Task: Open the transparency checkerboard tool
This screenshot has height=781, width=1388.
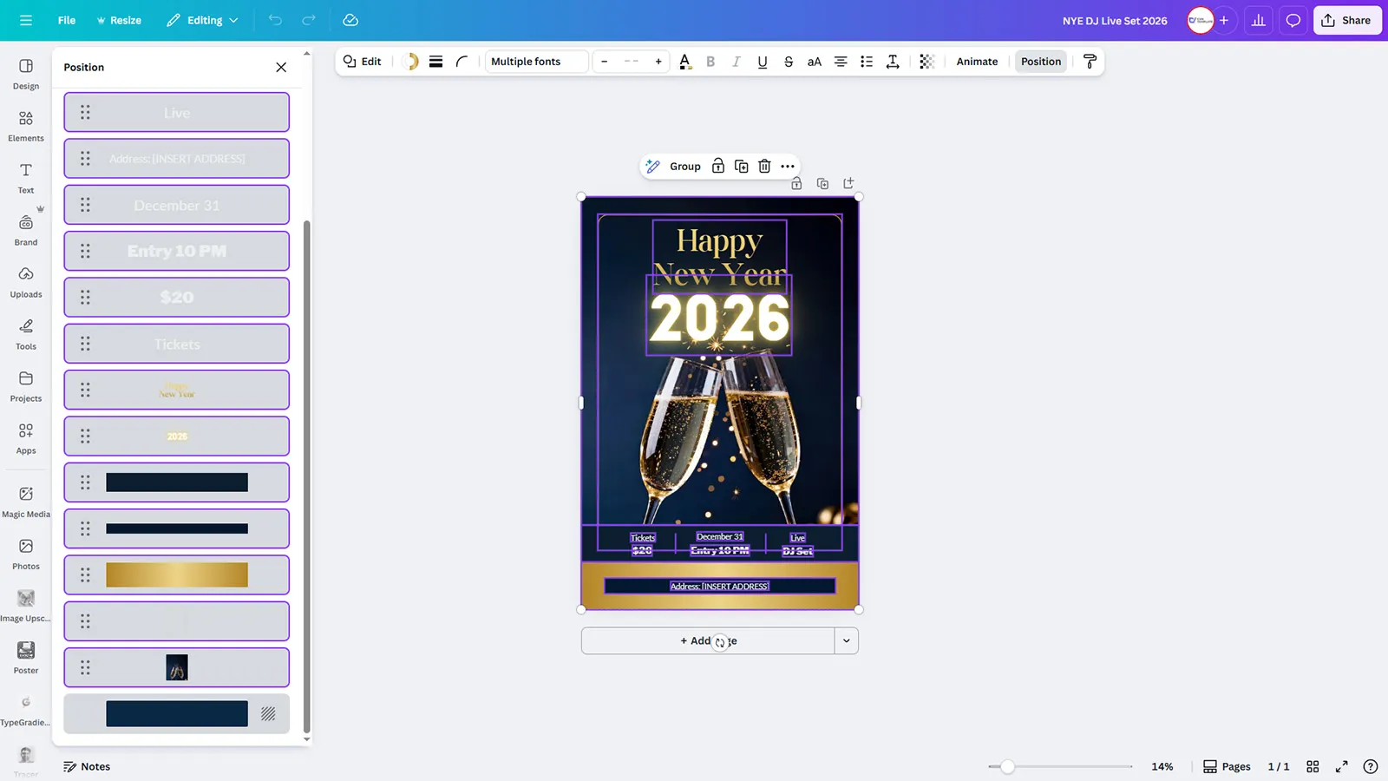Action: click(926, 62)
